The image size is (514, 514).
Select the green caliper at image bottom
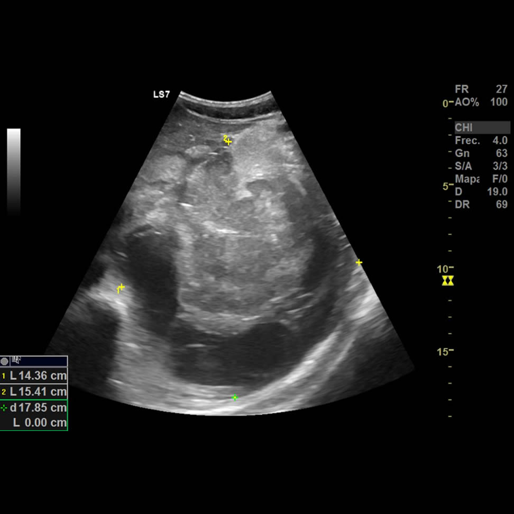235,397
